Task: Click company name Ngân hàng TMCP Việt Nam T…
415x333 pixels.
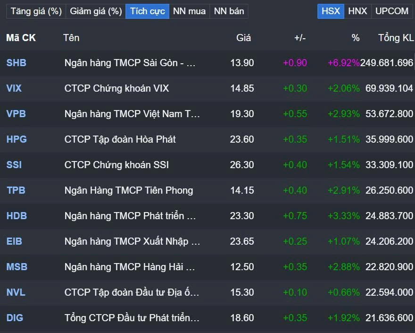Action: click(132, 114)
